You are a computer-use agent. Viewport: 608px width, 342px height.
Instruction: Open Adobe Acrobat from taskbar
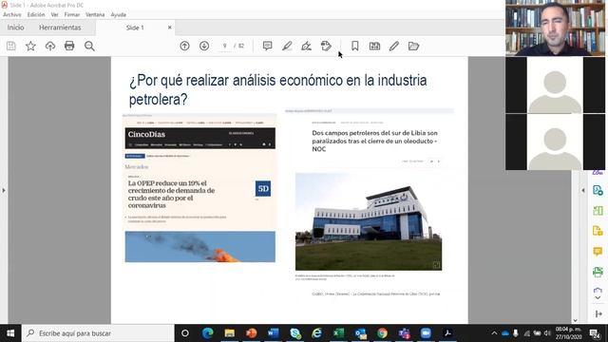pos(447,333)
